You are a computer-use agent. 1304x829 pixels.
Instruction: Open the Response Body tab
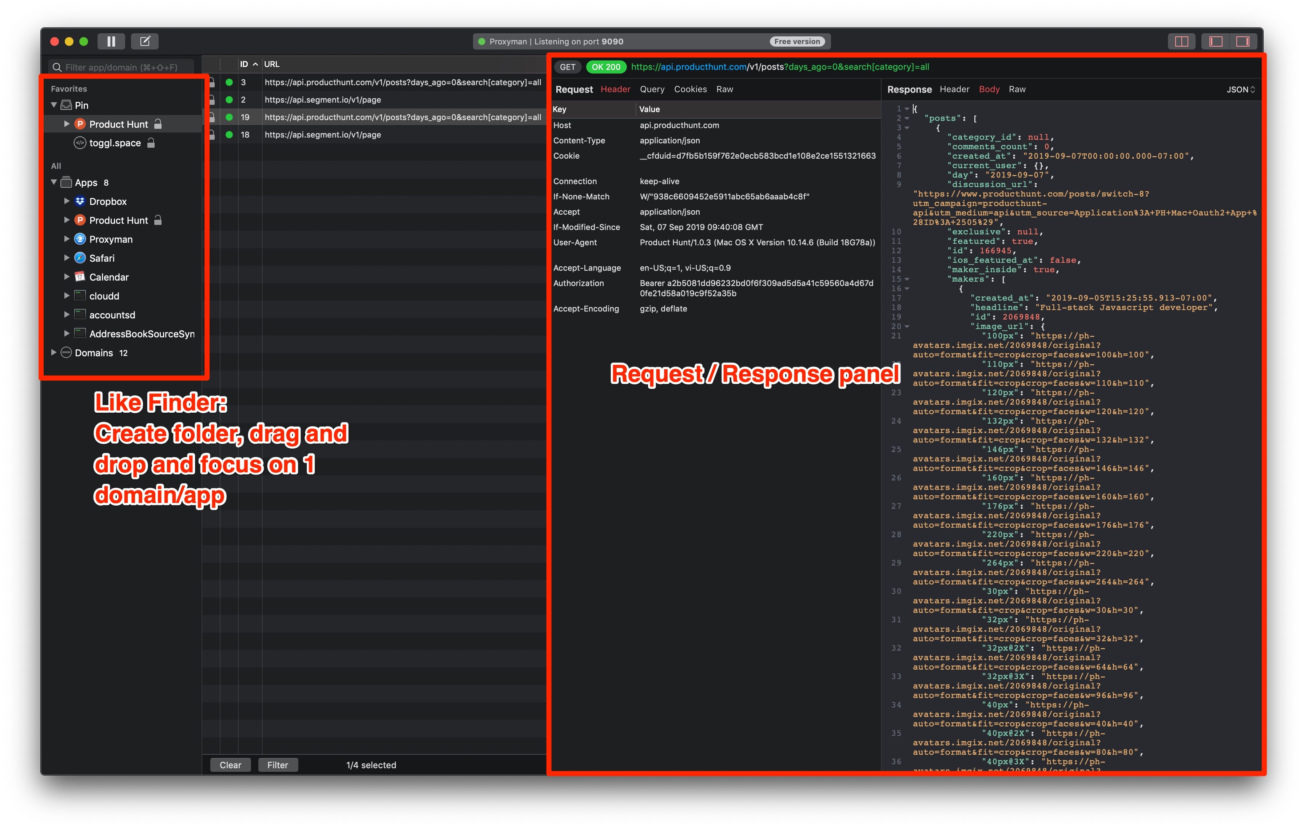989,90
